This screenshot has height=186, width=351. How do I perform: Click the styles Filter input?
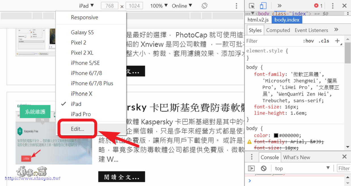(272, 41)
